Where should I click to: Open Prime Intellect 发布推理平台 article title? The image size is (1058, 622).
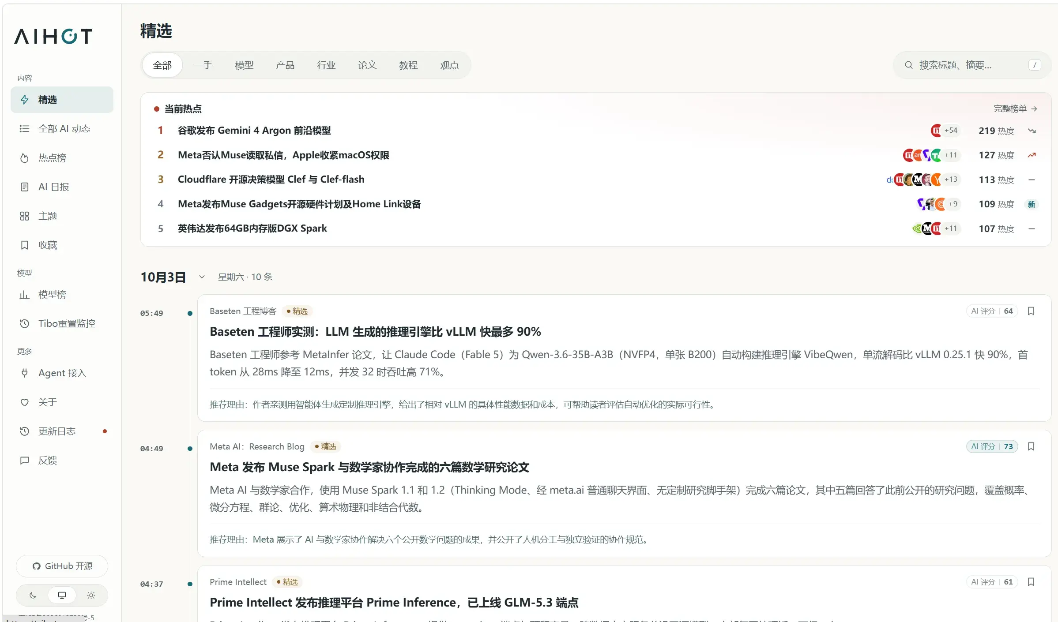click(x=394, y=603)
